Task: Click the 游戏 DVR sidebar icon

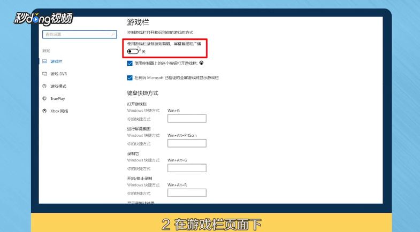Action: click(44, 74)
